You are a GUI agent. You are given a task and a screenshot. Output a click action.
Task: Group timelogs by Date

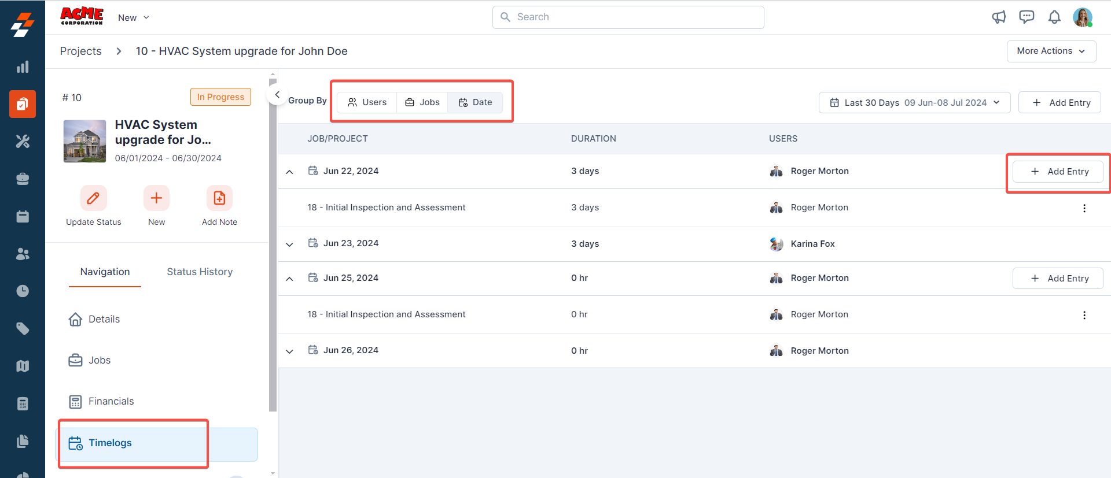[475, 102]
